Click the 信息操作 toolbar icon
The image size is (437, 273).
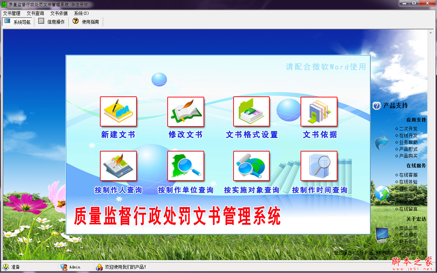(51, 21)
